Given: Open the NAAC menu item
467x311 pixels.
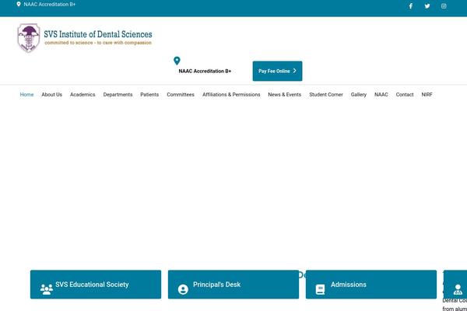Looking at the screenshot, I should 381,94.
